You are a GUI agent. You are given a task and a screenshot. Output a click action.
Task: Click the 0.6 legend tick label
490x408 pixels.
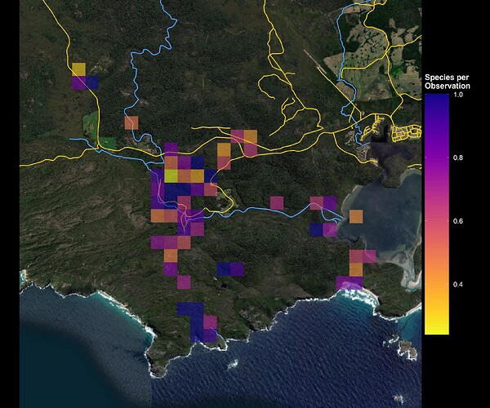(458, 221)
